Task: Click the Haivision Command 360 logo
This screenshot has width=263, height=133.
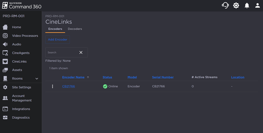Action: (22, 6)
